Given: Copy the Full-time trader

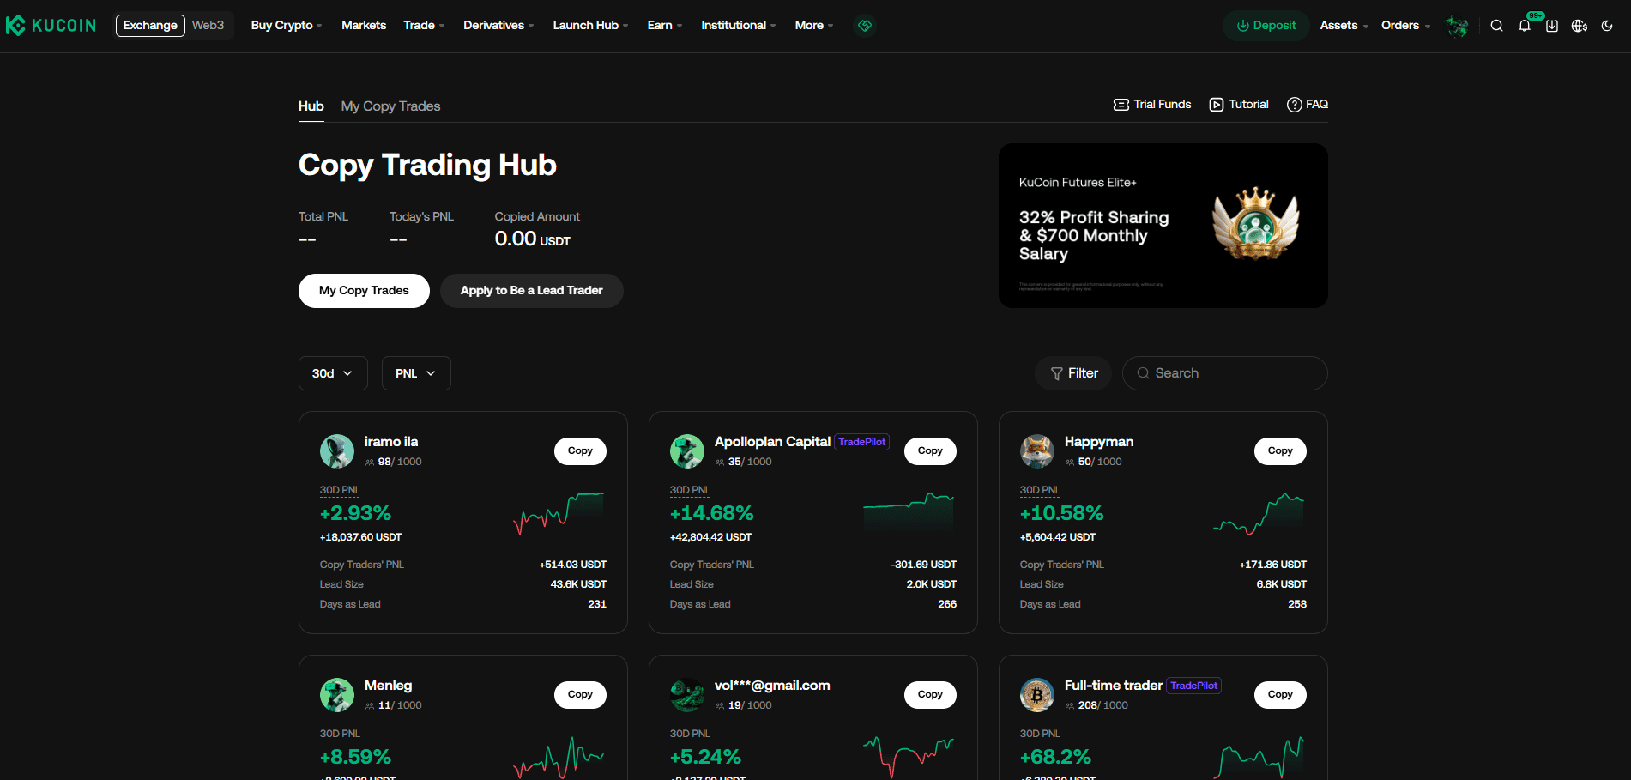Looking at the screenshot, I should click(1280, 695).
